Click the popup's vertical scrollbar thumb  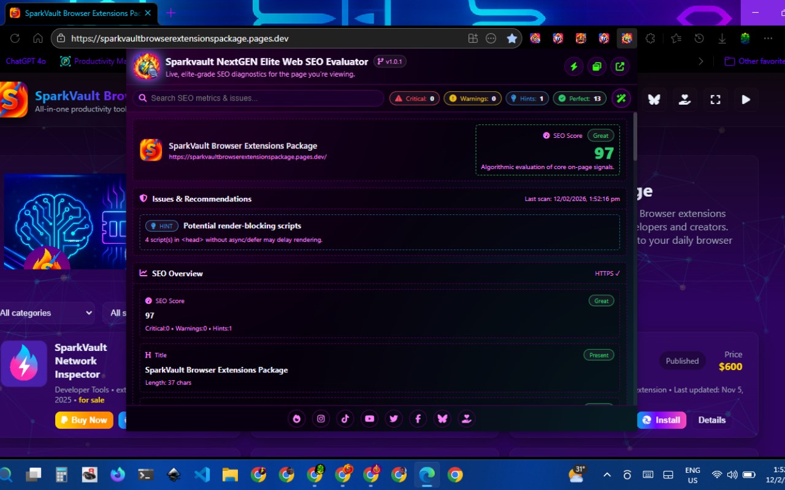pos(634,136)
